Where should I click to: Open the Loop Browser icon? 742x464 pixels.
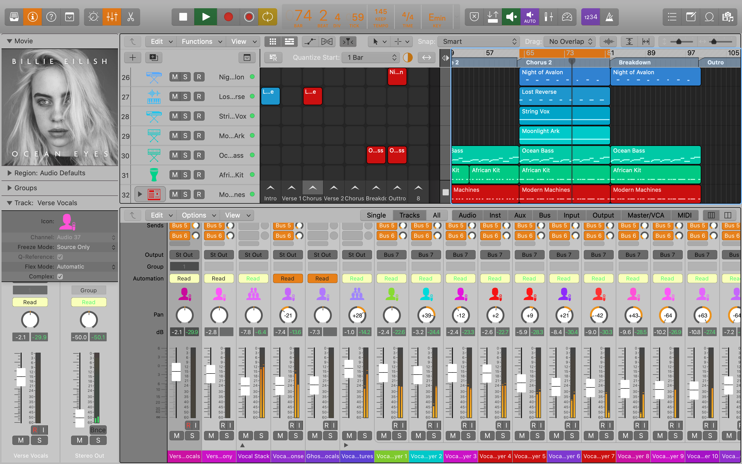click(x=709, y=17)
